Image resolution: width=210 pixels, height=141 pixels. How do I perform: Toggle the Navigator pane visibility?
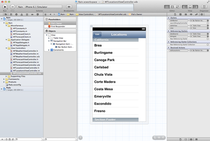click(185, 7)
